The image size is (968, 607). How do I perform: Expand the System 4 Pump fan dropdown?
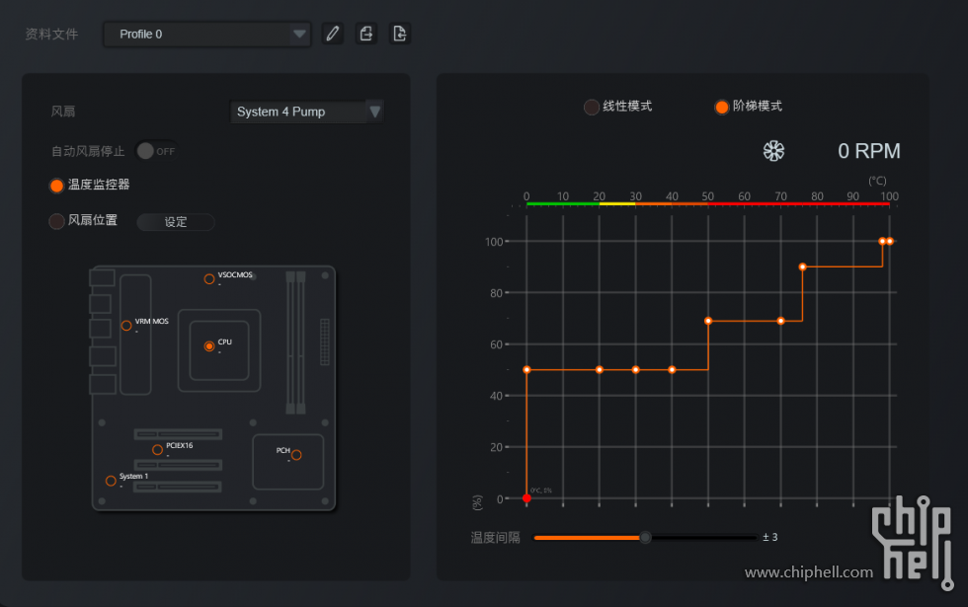(x=307, y=112)
